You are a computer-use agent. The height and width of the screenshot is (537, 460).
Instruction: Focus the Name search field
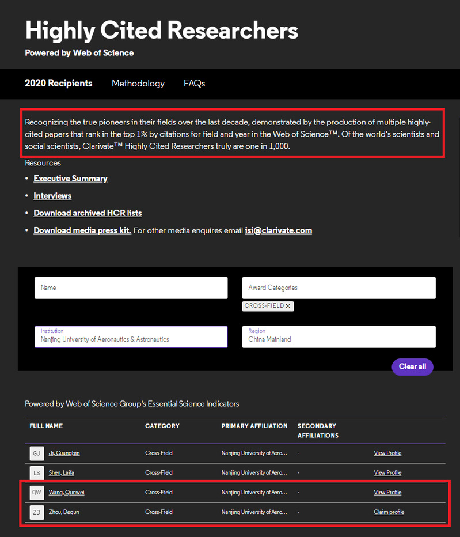pos(131,288)
